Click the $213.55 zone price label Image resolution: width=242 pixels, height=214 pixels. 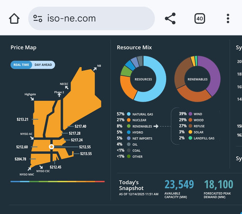86,154
